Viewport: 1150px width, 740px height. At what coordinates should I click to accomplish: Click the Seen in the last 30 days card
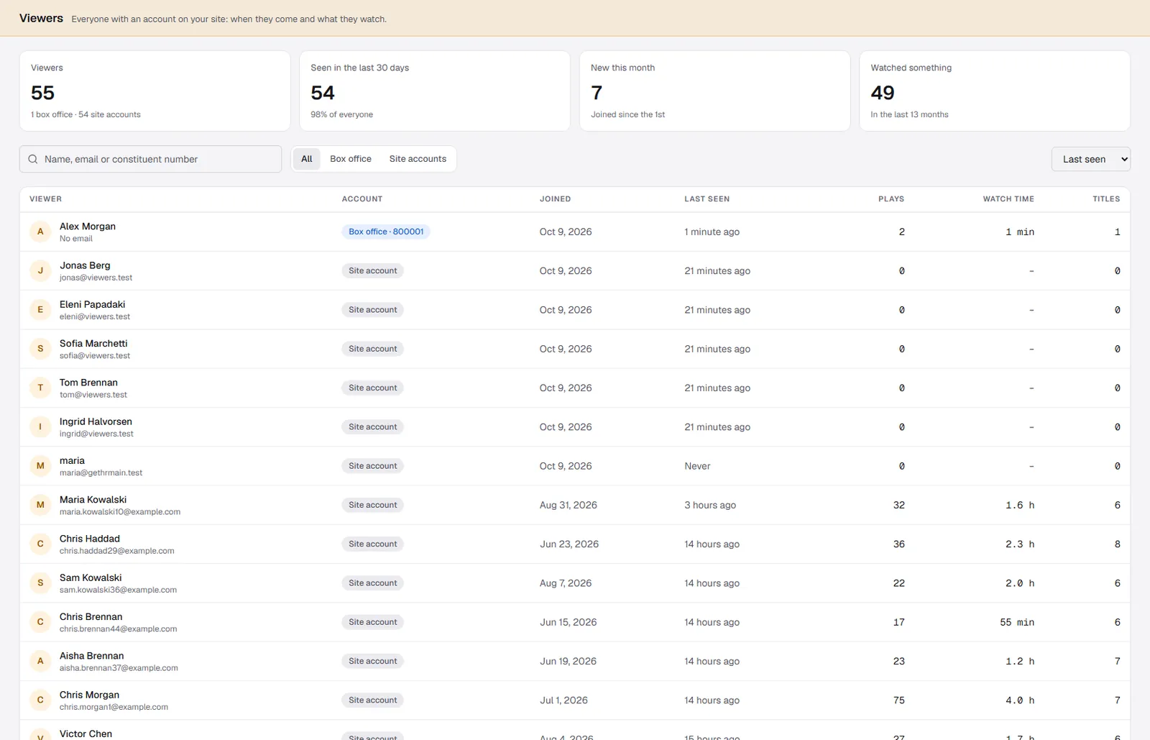pyautogui.click(x=435, y=91)
